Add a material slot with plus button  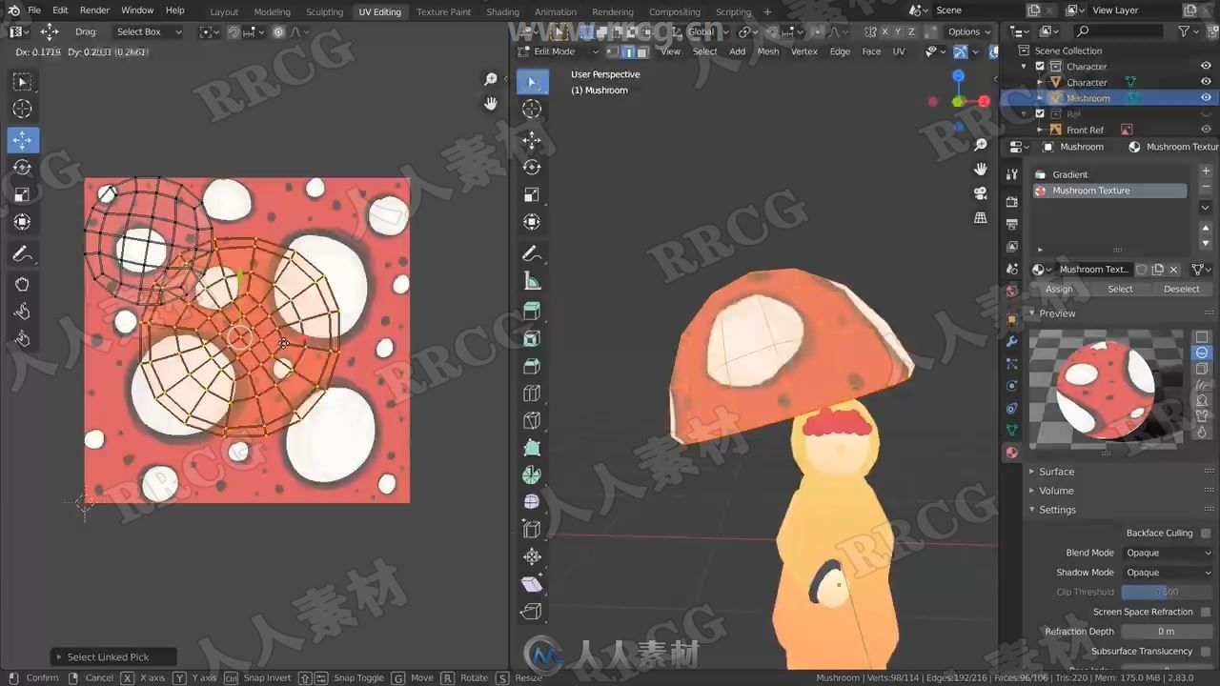tap(1206, 171)
